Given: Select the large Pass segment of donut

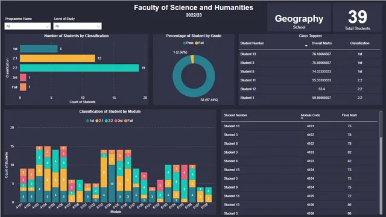Looking at the screenshot, I should click(194, 93).
